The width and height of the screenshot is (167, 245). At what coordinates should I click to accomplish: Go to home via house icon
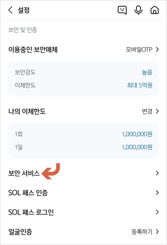pyautogui.click(x=155, y=10)
